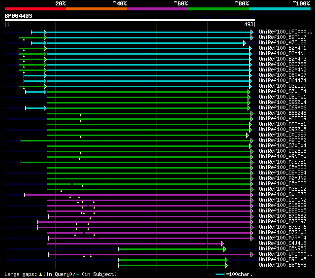Click the red 20% identity legend segment
315x278 pixels.
(x=35, y=9)
